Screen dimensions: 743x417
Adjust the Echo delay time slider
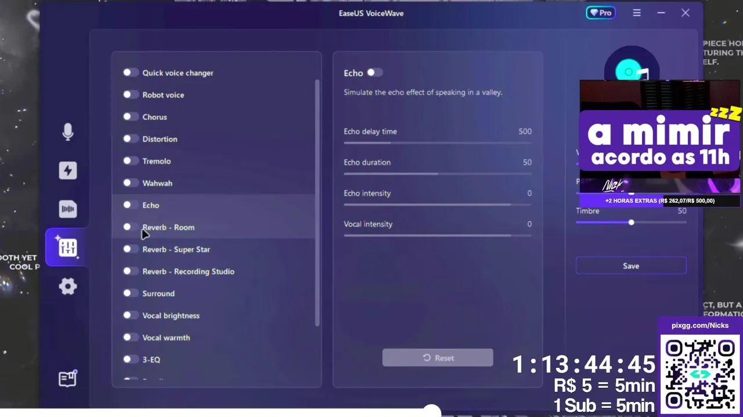(438, 142)
